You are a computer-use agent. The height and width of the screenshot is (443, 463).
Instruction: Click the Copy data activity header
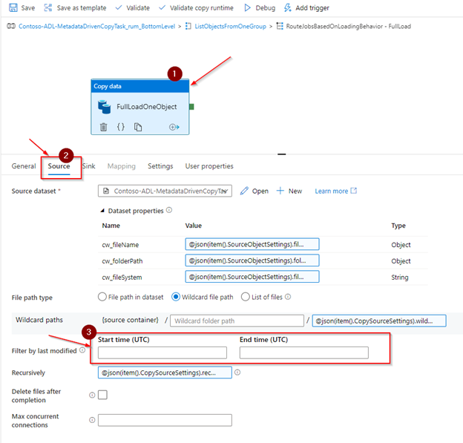(140, 86)
